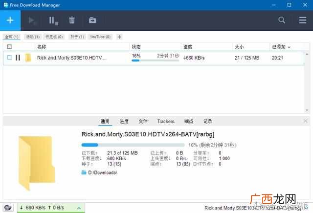Move download using the folder toolbar icon
This screenshot has height=213, width=313.
pyautogui.click(x=92, y=20)
